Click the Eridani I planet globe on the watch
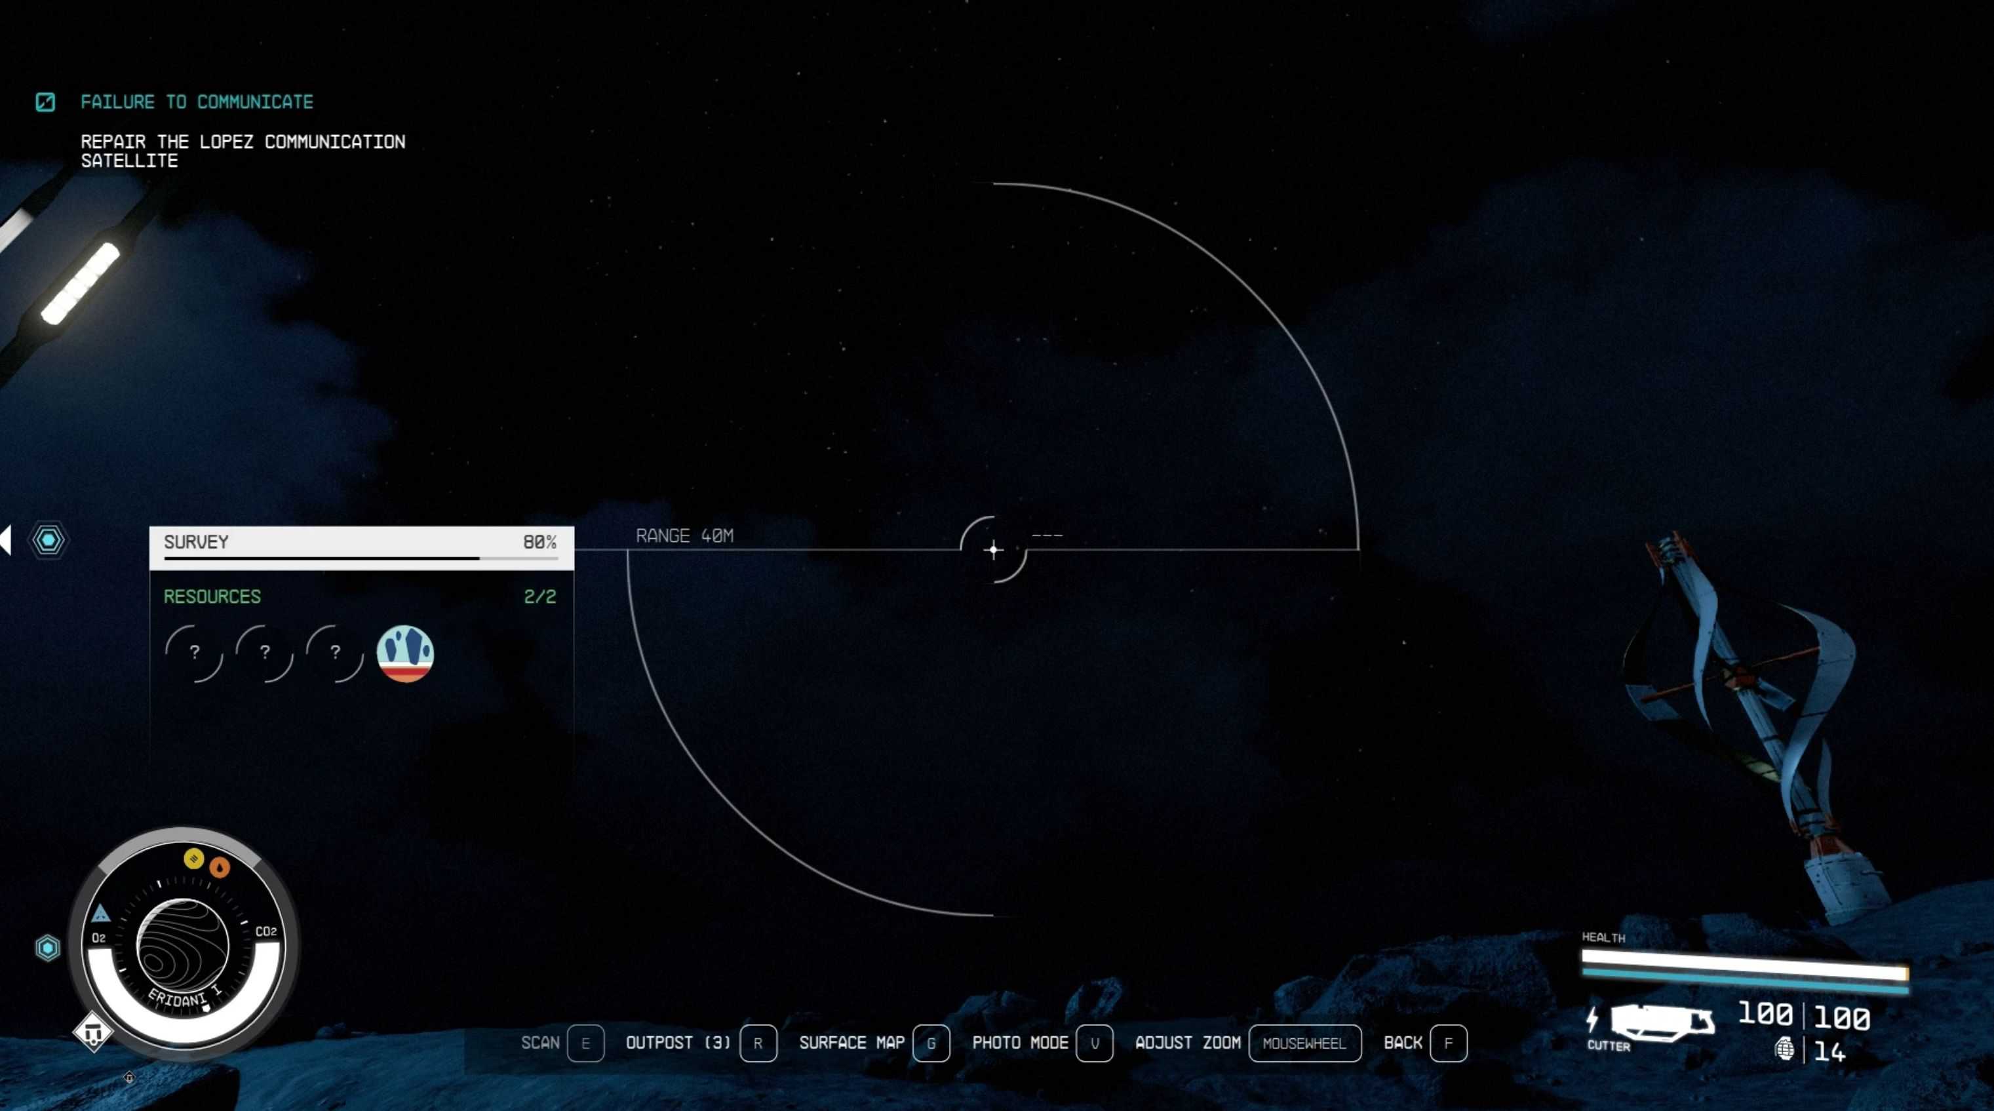1994x1111 pixels. (183, 945)
